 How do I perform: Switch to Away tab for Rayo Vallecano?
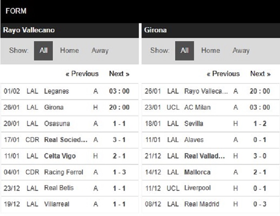[x=100, y=50]
